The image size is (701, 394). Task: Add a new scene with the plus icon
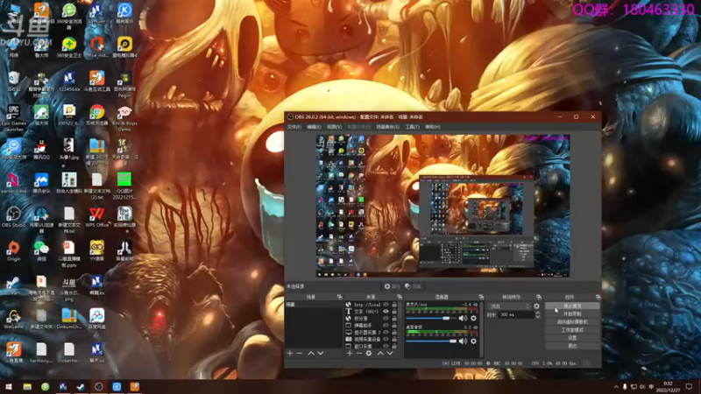[x=290, y=354]
